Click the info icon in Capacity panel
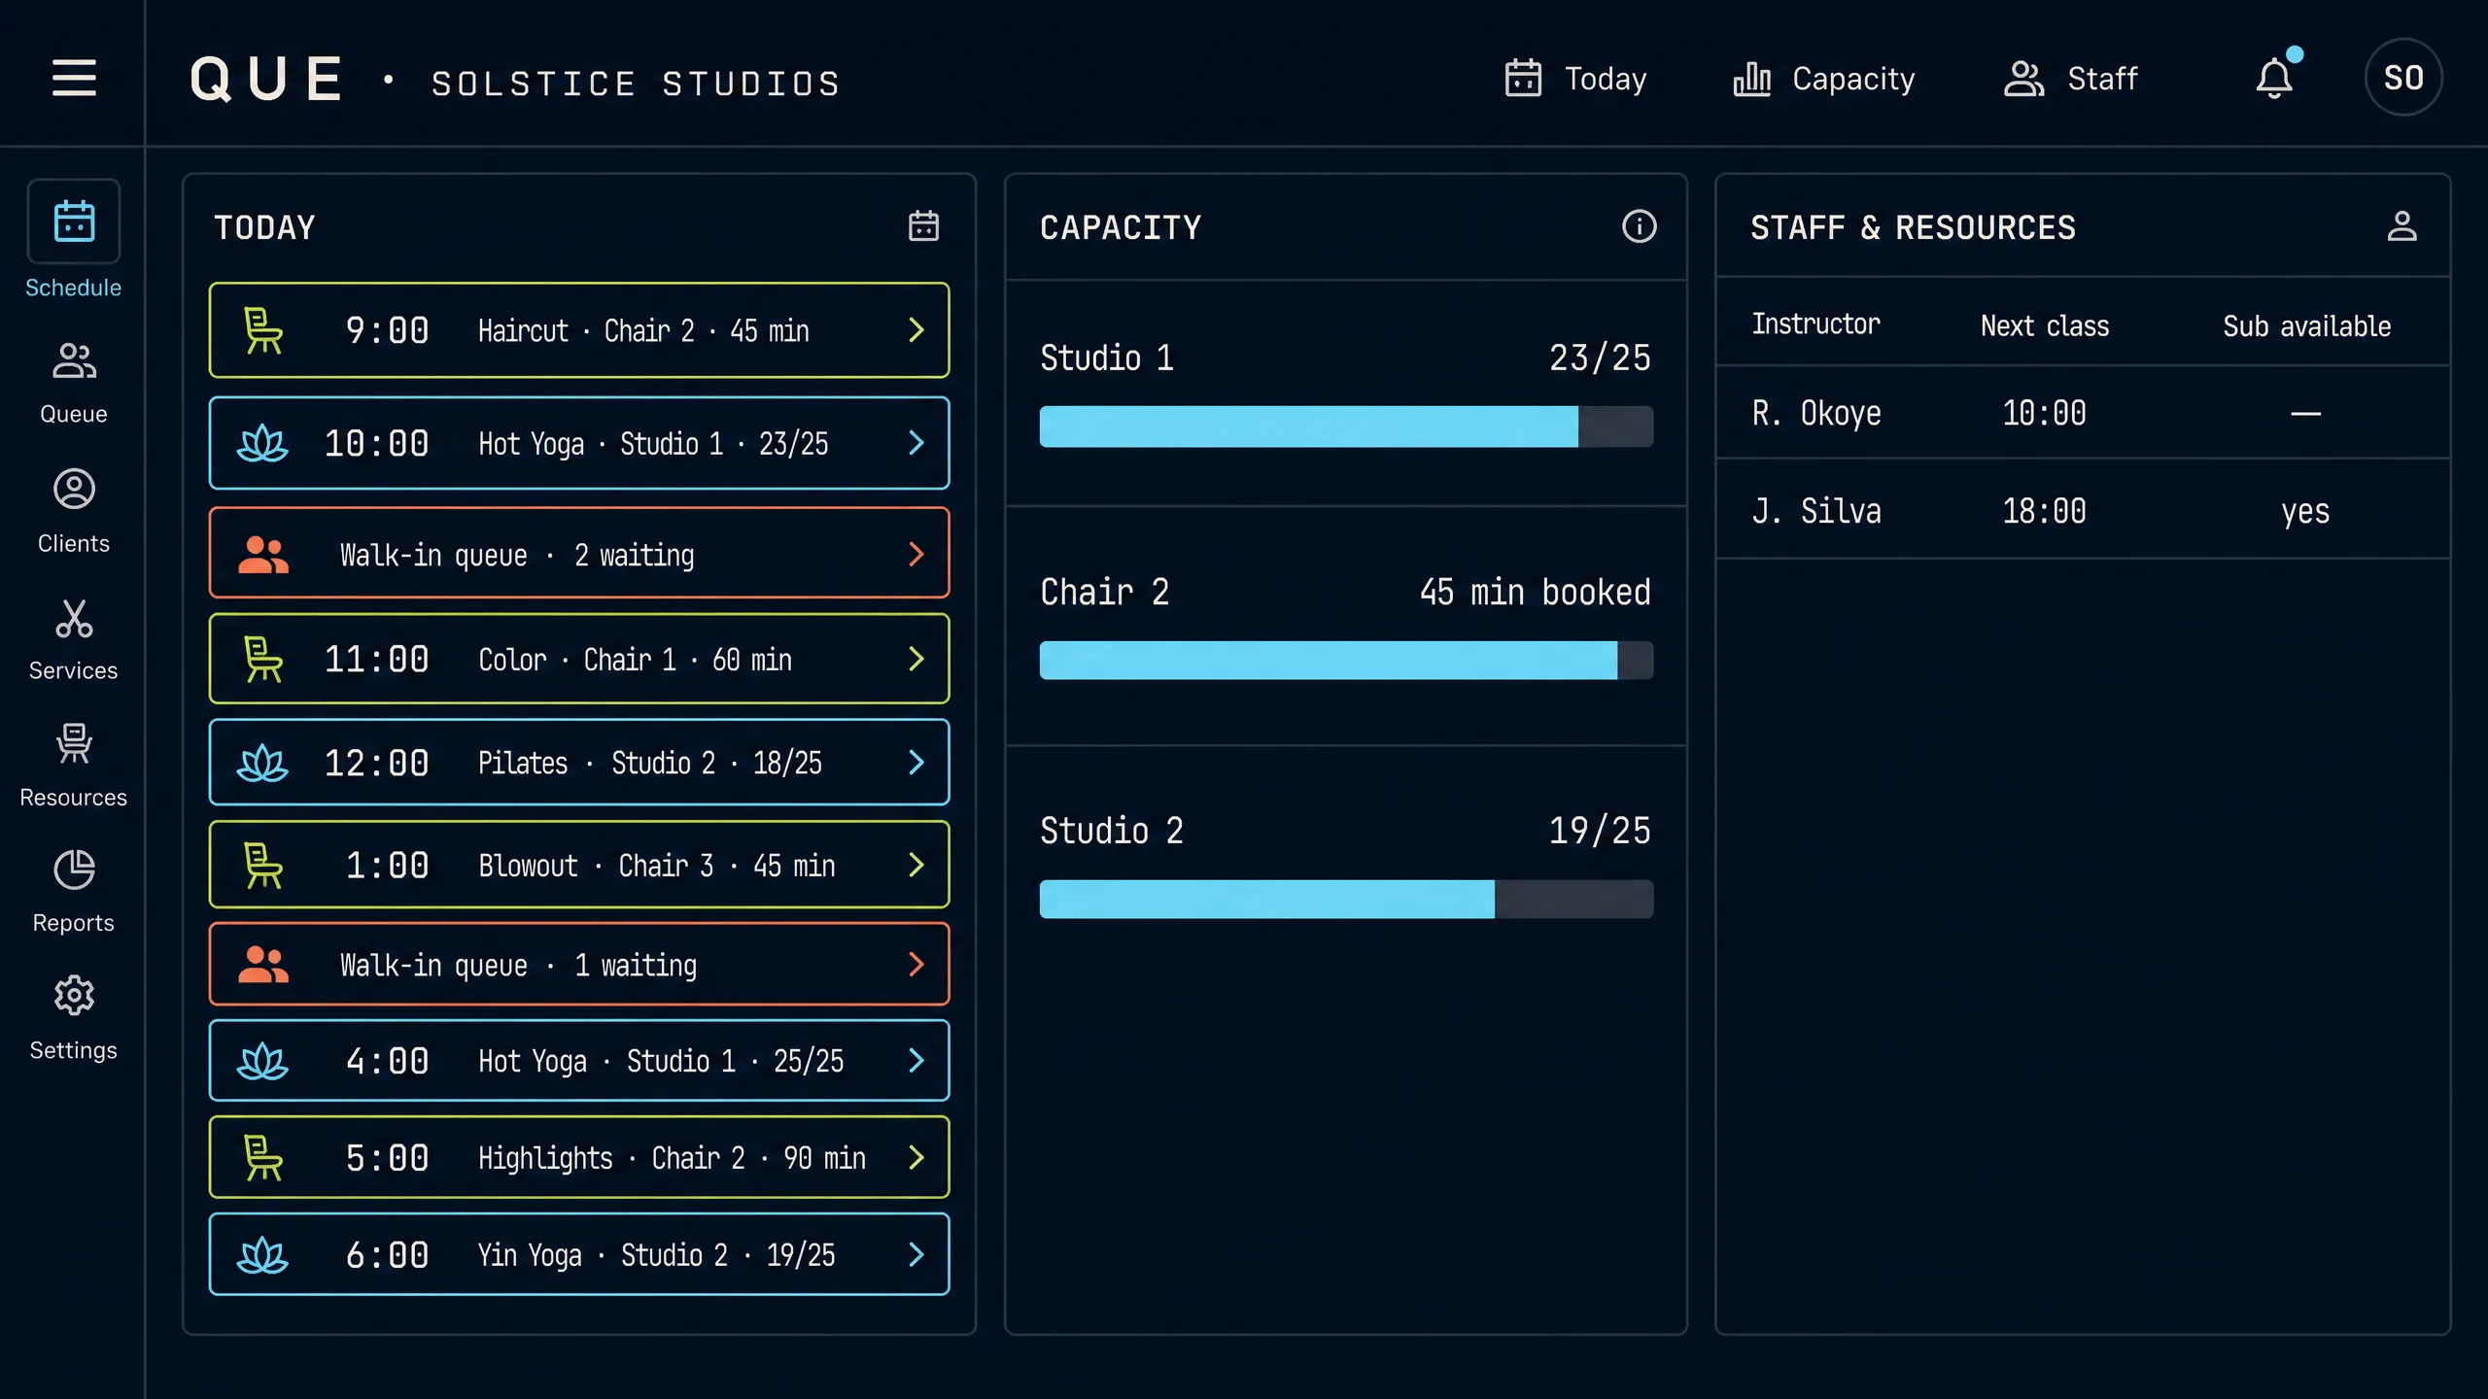2488x1399 pixels. pos(1640,226)
